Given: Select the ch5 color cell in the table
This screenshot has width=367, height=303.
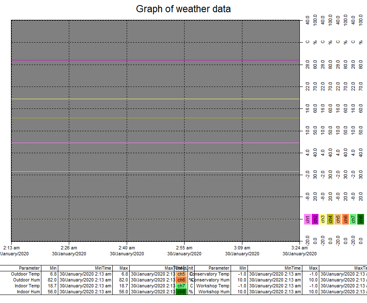Looking at the screenshot, I should point(181,274).
